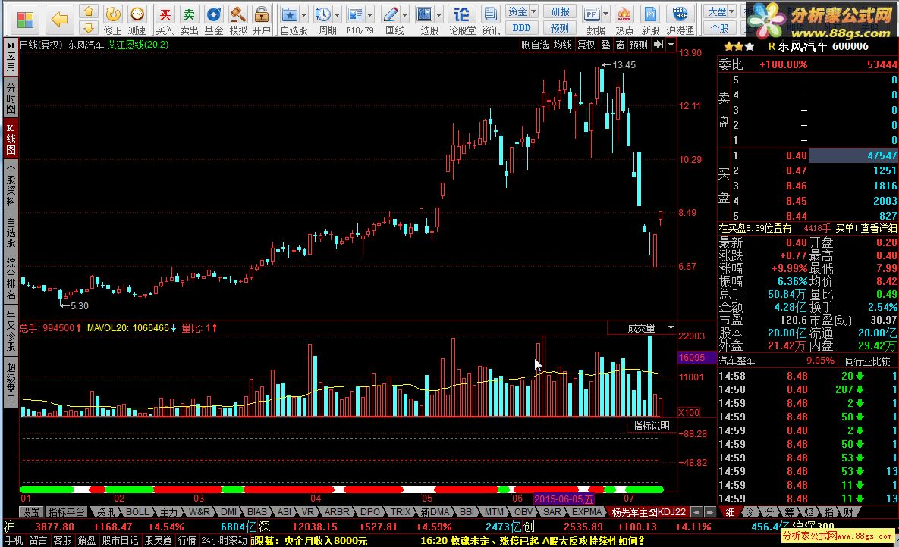Open chart header options dropdown arrow

[x=671, y=45]
